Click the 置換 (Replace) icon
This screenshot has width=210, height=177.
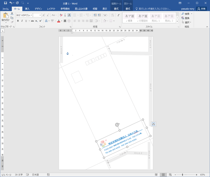point(183,18)
